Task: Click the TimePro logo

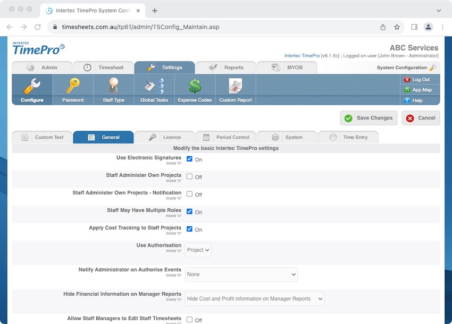Action: (38, 48)
